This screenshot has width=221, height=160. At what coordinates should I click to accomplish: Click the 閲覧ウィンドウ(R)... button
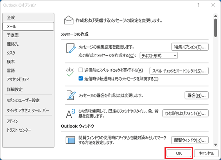[x=190, y=140]
